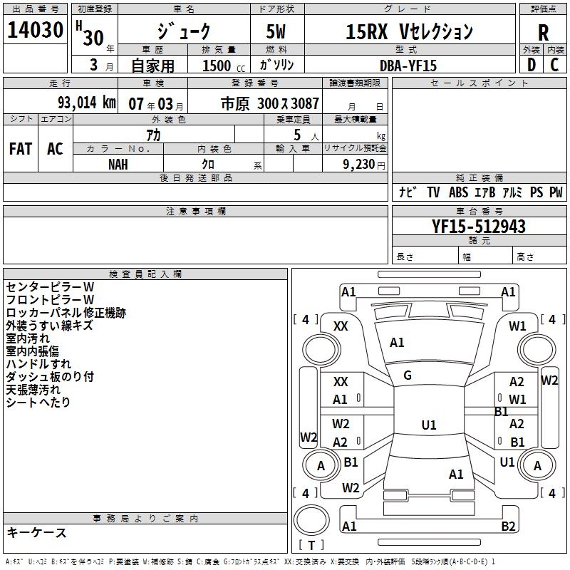This screenshot has width=570, height=570.
Task: Select inspector note ロッカーパネル修正機跡
Action: pyautogui.click(x=66, y=313)
